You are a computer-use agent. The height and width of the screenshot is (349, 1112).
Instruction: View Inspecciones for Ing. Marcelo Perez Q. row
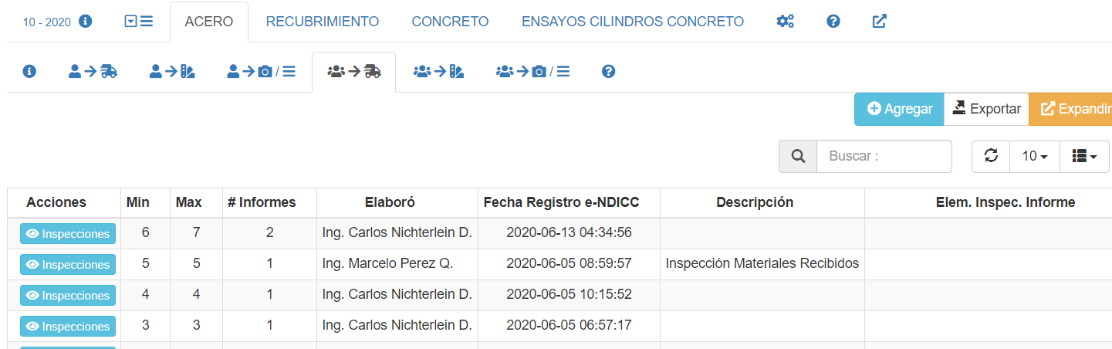[68, 265]
